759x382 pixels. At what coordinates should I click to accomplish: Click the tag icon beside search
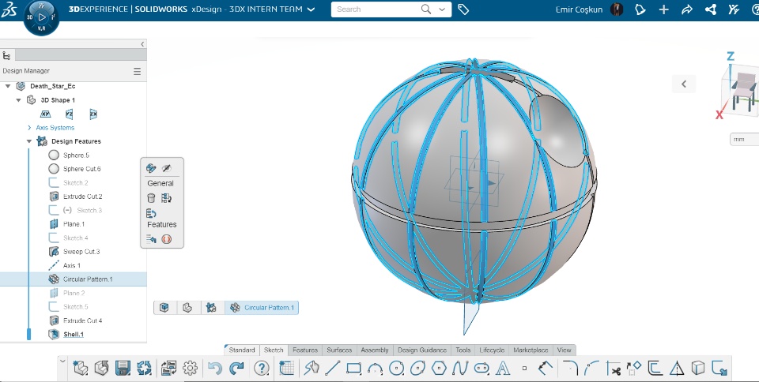click(463, 9)
